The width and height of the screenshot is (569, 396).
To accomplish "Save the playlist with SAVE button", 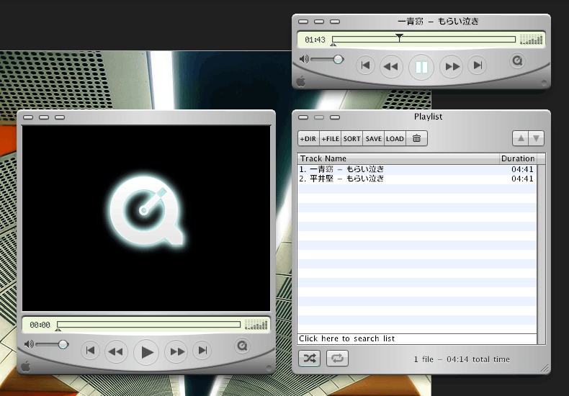I will 373,138.
